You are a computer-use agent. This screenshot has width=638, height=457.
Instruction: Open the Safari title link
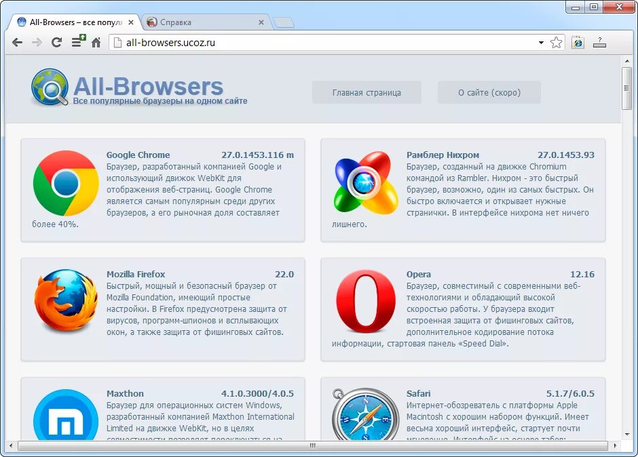tap(418, 393)
